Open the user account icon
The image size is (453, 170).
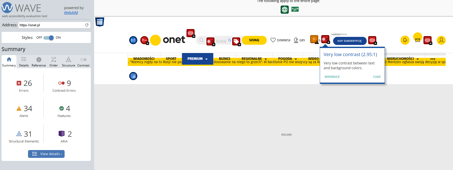click(x=441, y=40)
